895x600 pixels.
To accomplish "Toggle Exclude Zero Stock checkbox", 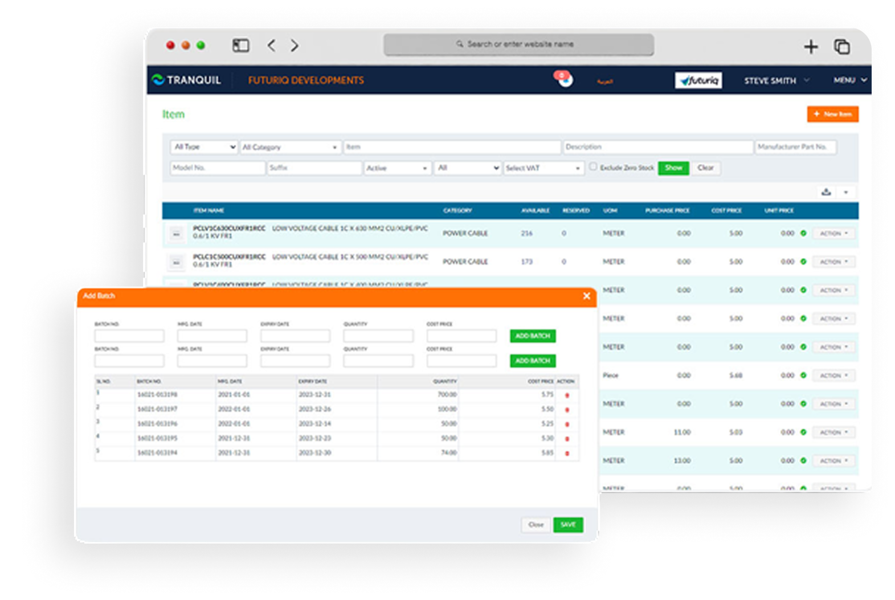I will click(593, 167).
